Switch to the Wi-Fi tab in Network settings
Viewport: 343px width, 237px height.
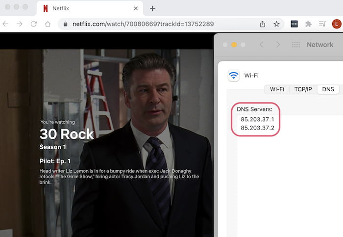[277, 89]
